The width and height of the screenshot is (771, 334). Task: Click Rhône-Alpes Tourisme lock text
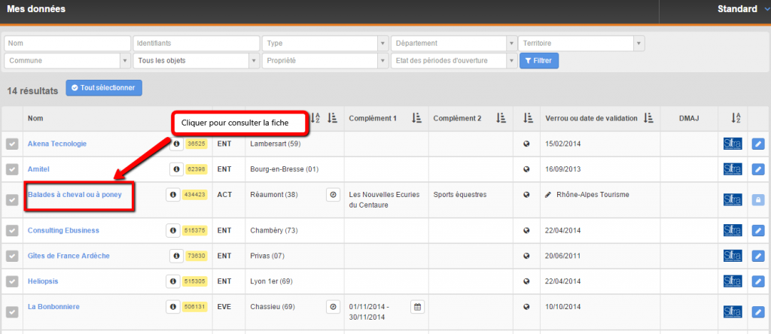coord(593,195)
